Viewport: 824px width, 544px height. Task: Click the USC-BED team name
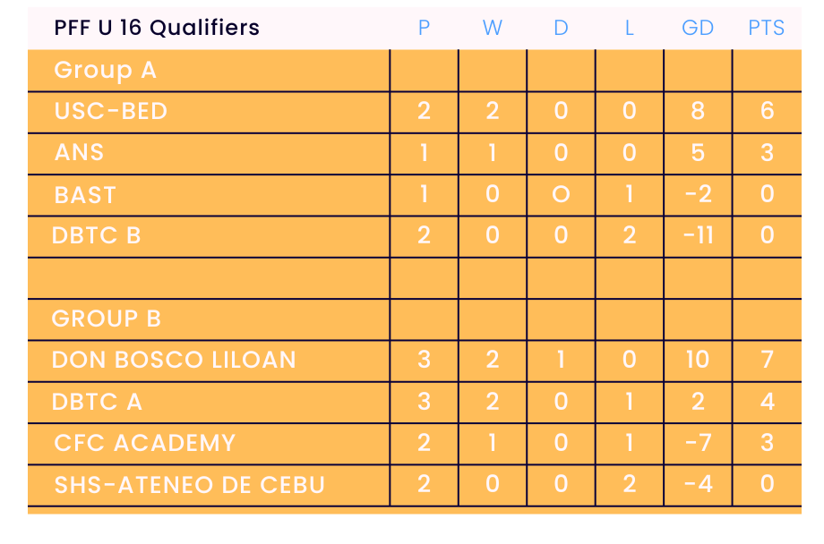pos(111,111)
